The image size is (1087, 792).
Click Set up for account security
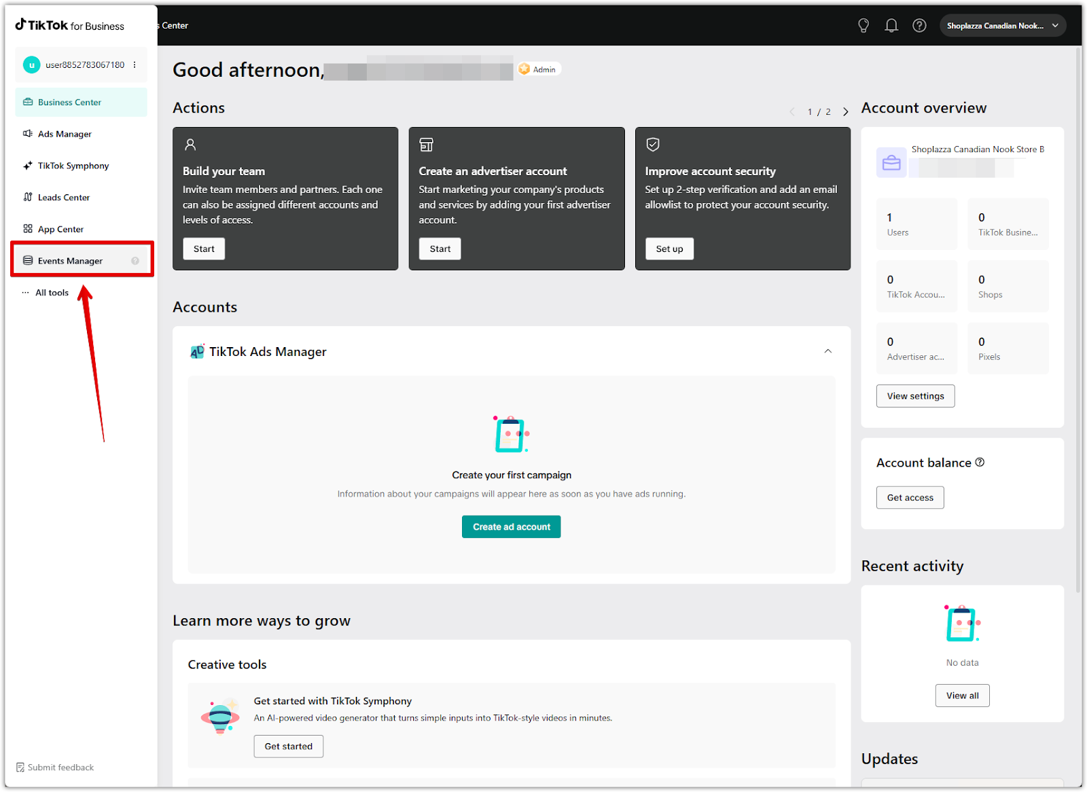[669, 249]
